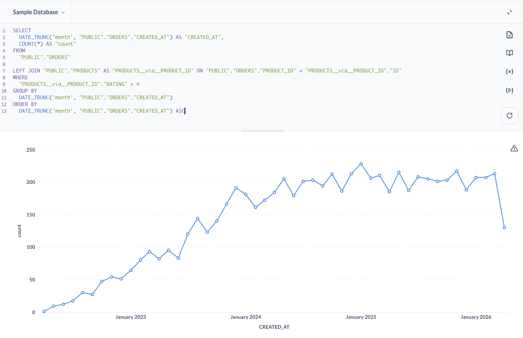Click the document icon in the editor sidebar
Viewport: 523px width, 338px height.
click(509, 35)
